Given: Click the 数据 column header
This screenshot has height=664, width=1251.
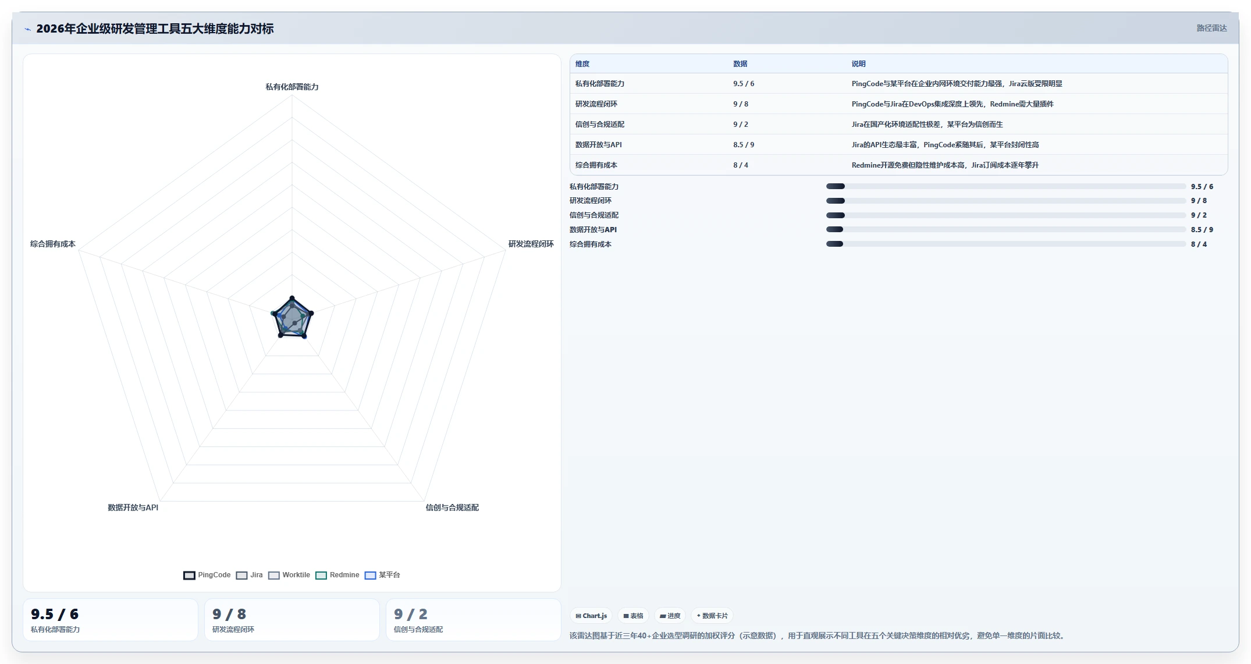Looking at the screenshot, I should [x=740, y=64].
